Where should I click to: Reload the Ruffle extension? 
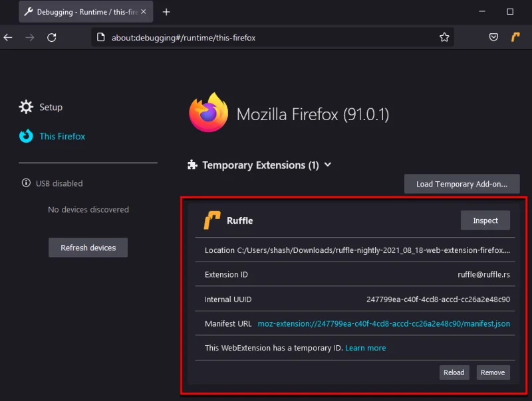(454, 372)
